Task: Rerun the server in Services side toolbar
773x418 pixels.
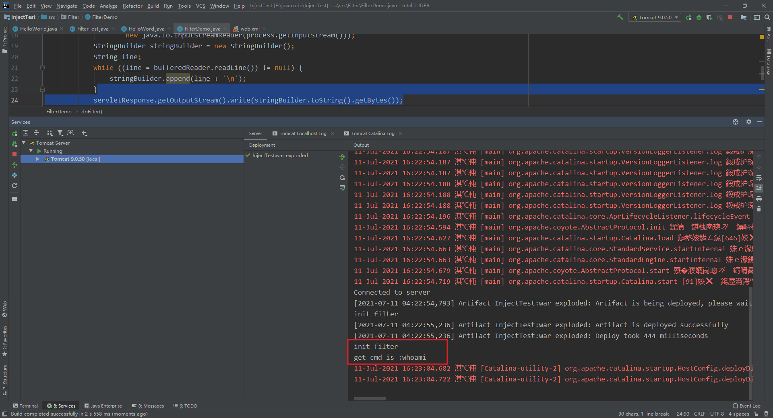Action: coord(14,134)
